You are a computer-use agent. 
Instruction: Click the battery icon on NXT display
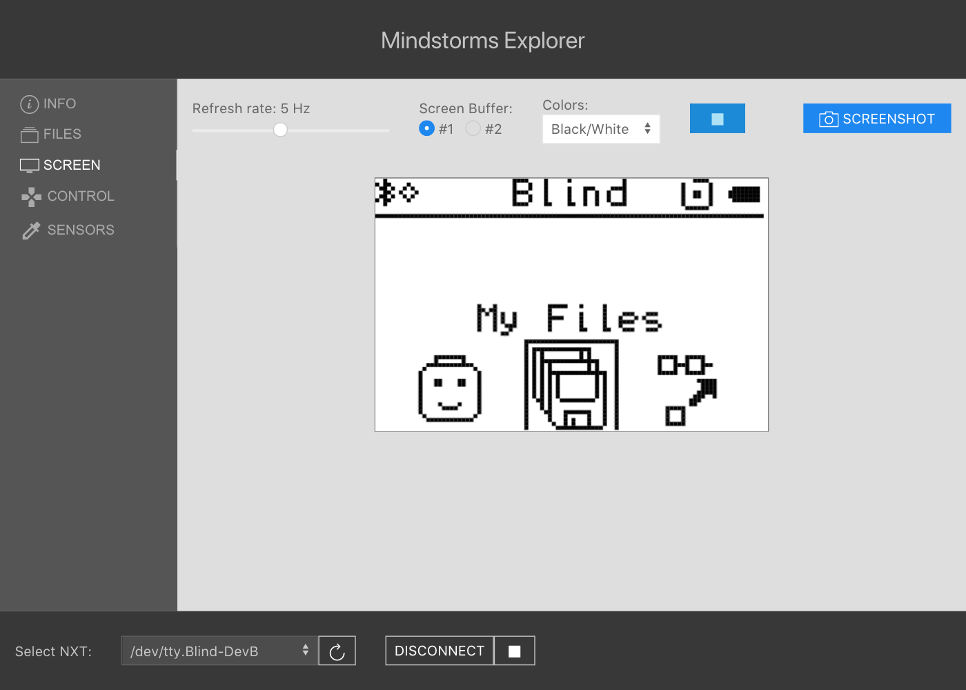pos(745,195)
